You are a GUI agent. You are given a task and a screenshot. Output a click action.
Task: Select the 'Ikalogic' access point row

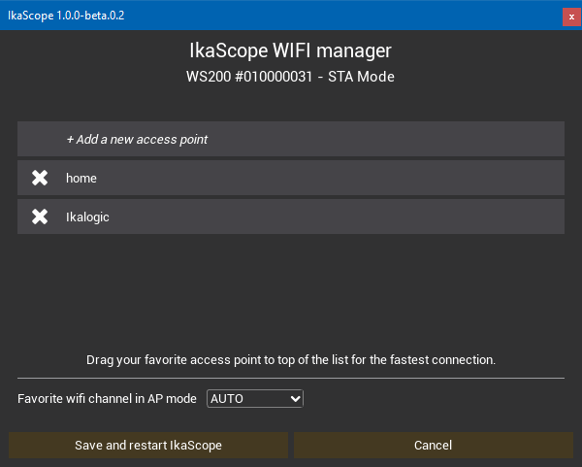coord(291,217)
